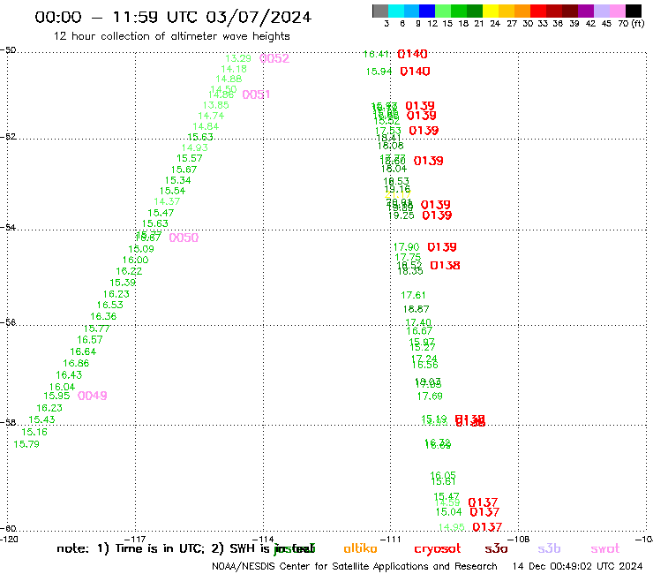The height and width of the screenshot is (574, 653).
Task: Click the plot title with date 03/07/2024
Action: [173, 17]
